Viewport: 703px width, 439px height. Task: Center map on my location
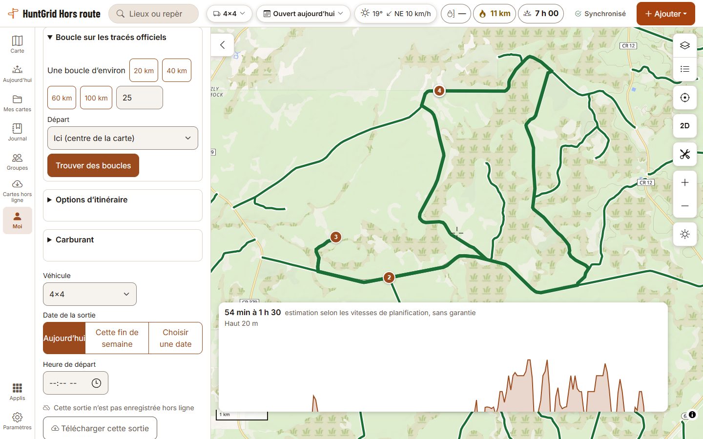click(685, 98)
